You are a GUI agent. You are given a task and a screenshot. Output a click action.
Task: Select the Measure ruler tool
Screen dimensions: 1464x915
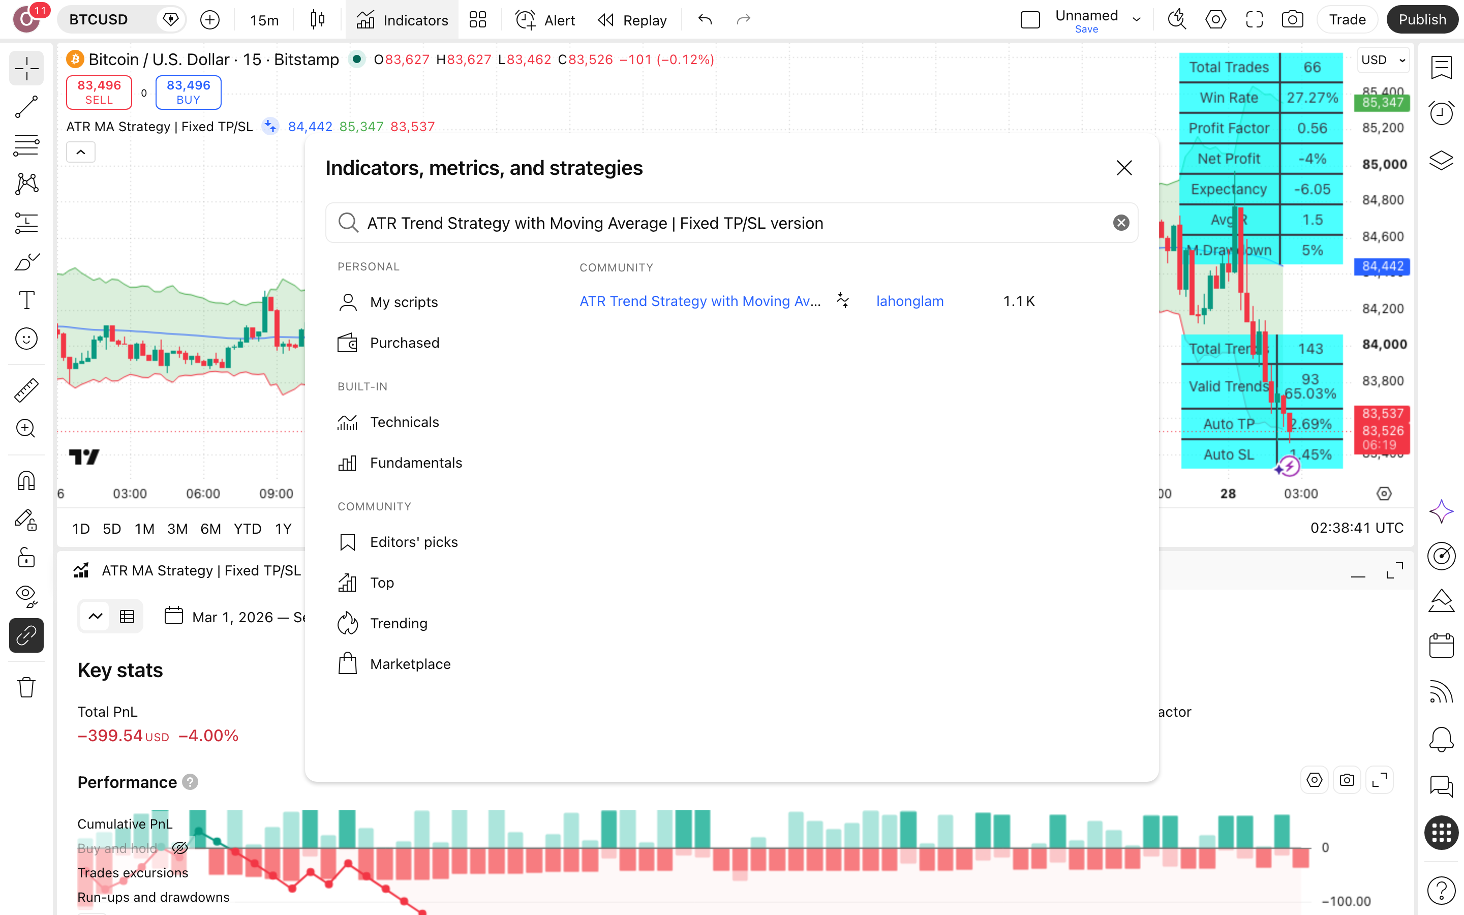[x=26, y=390]
